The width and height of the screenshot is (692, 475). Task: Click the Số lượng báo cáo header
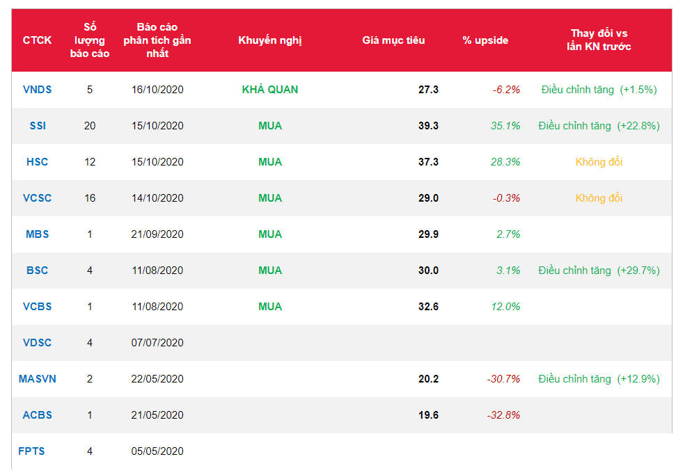90,40
